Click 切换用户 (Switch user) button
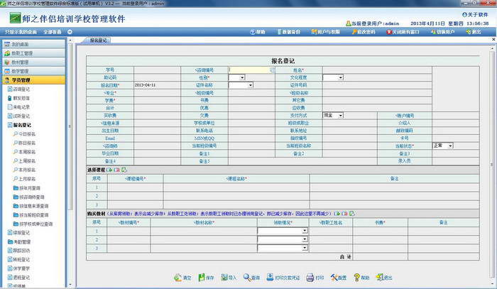Viewport: 497px width, 289px height. (x=444, y=32)
